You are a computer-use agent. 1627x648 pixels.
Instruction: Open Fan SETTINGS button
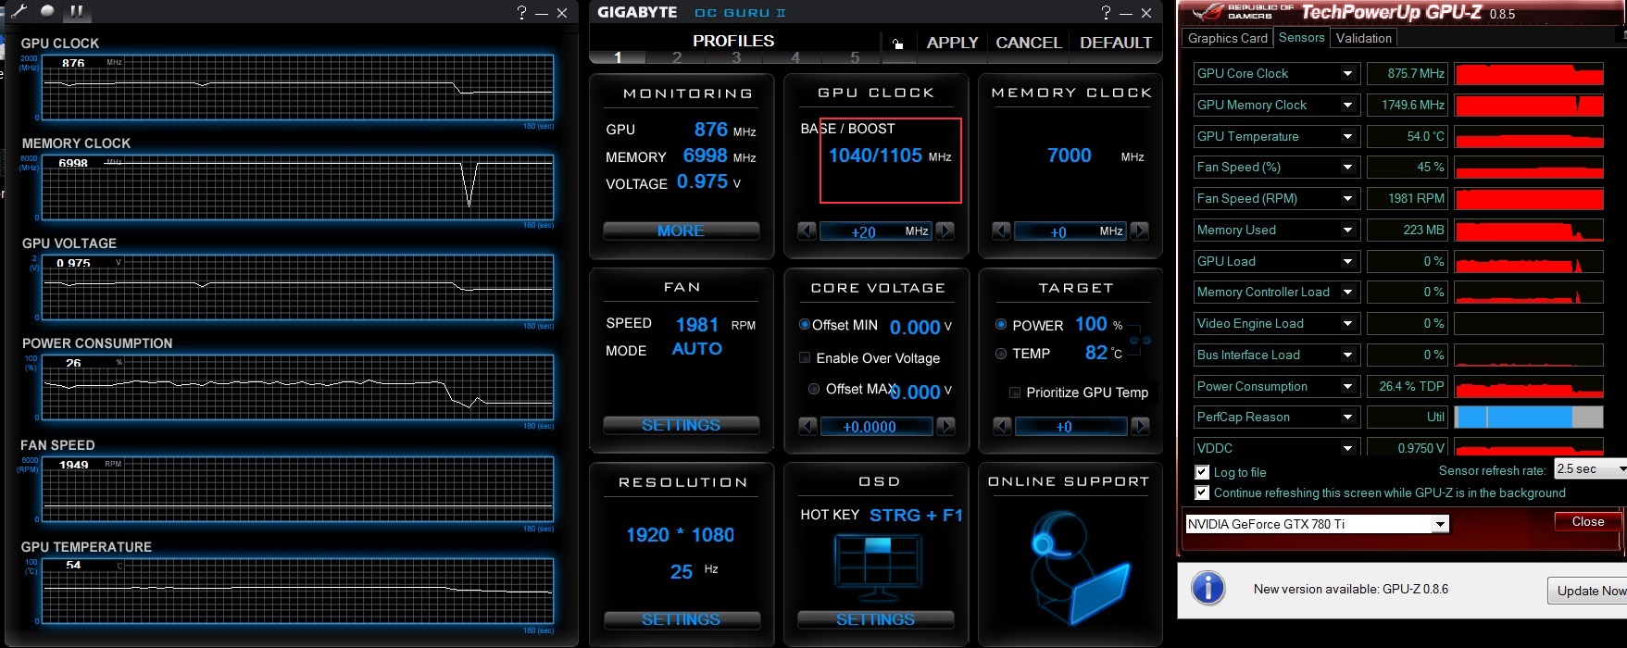[x=681, y=425]
